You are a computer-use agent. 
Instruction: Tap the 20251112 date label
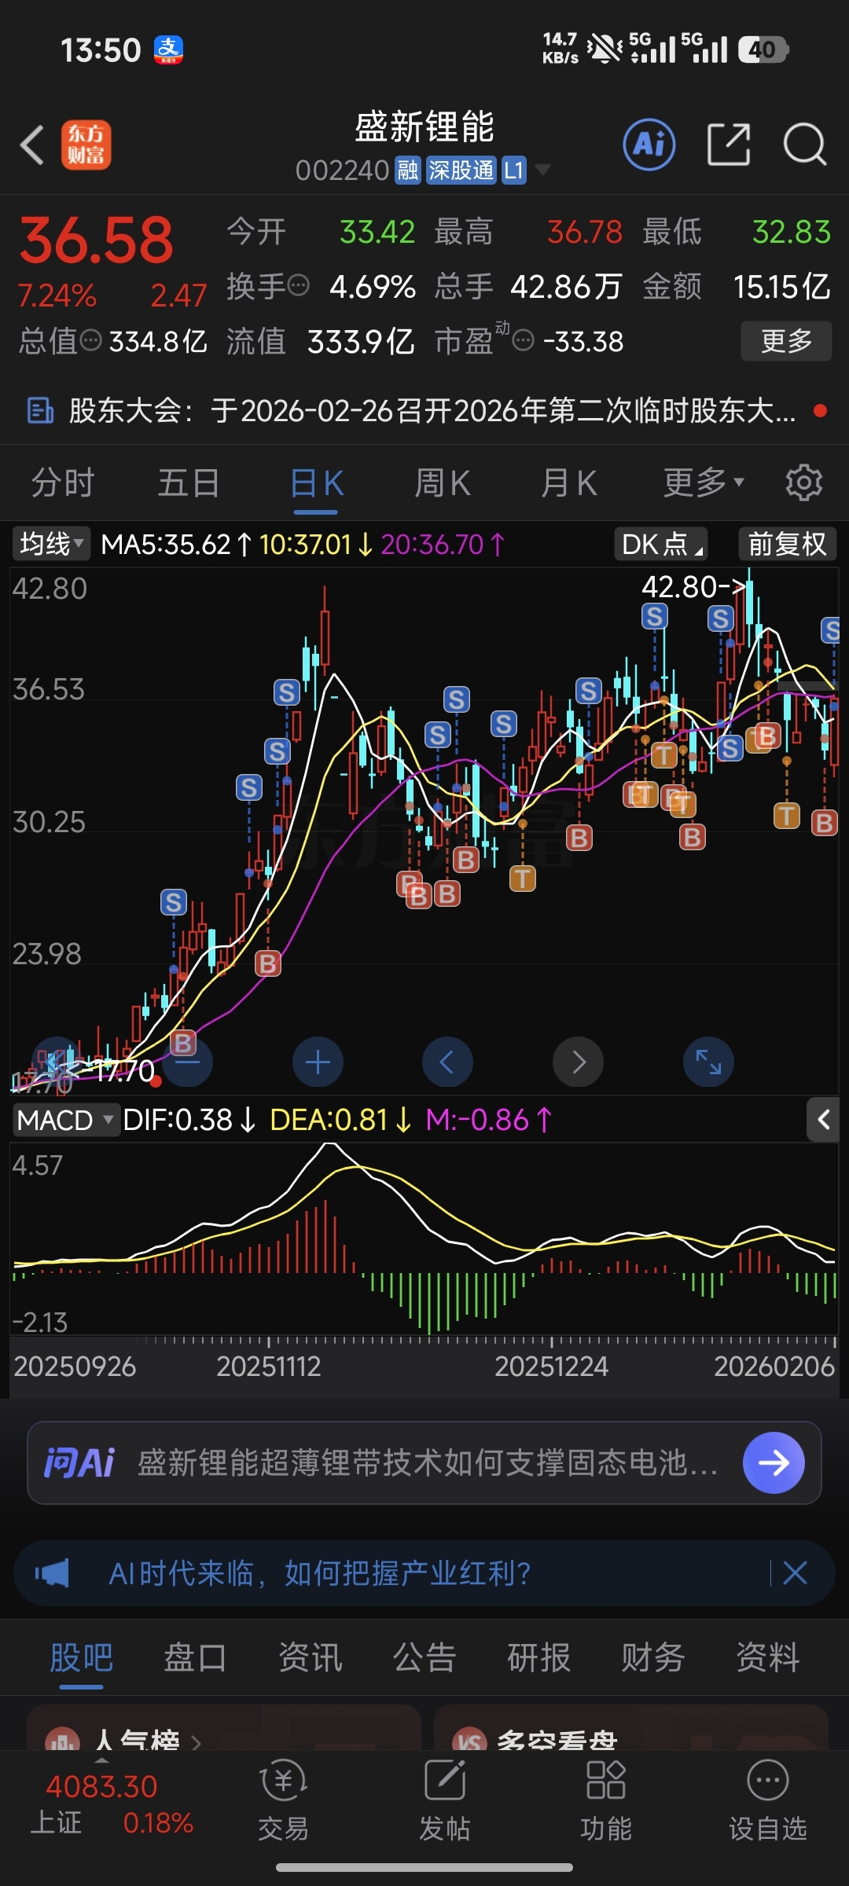269,1367
